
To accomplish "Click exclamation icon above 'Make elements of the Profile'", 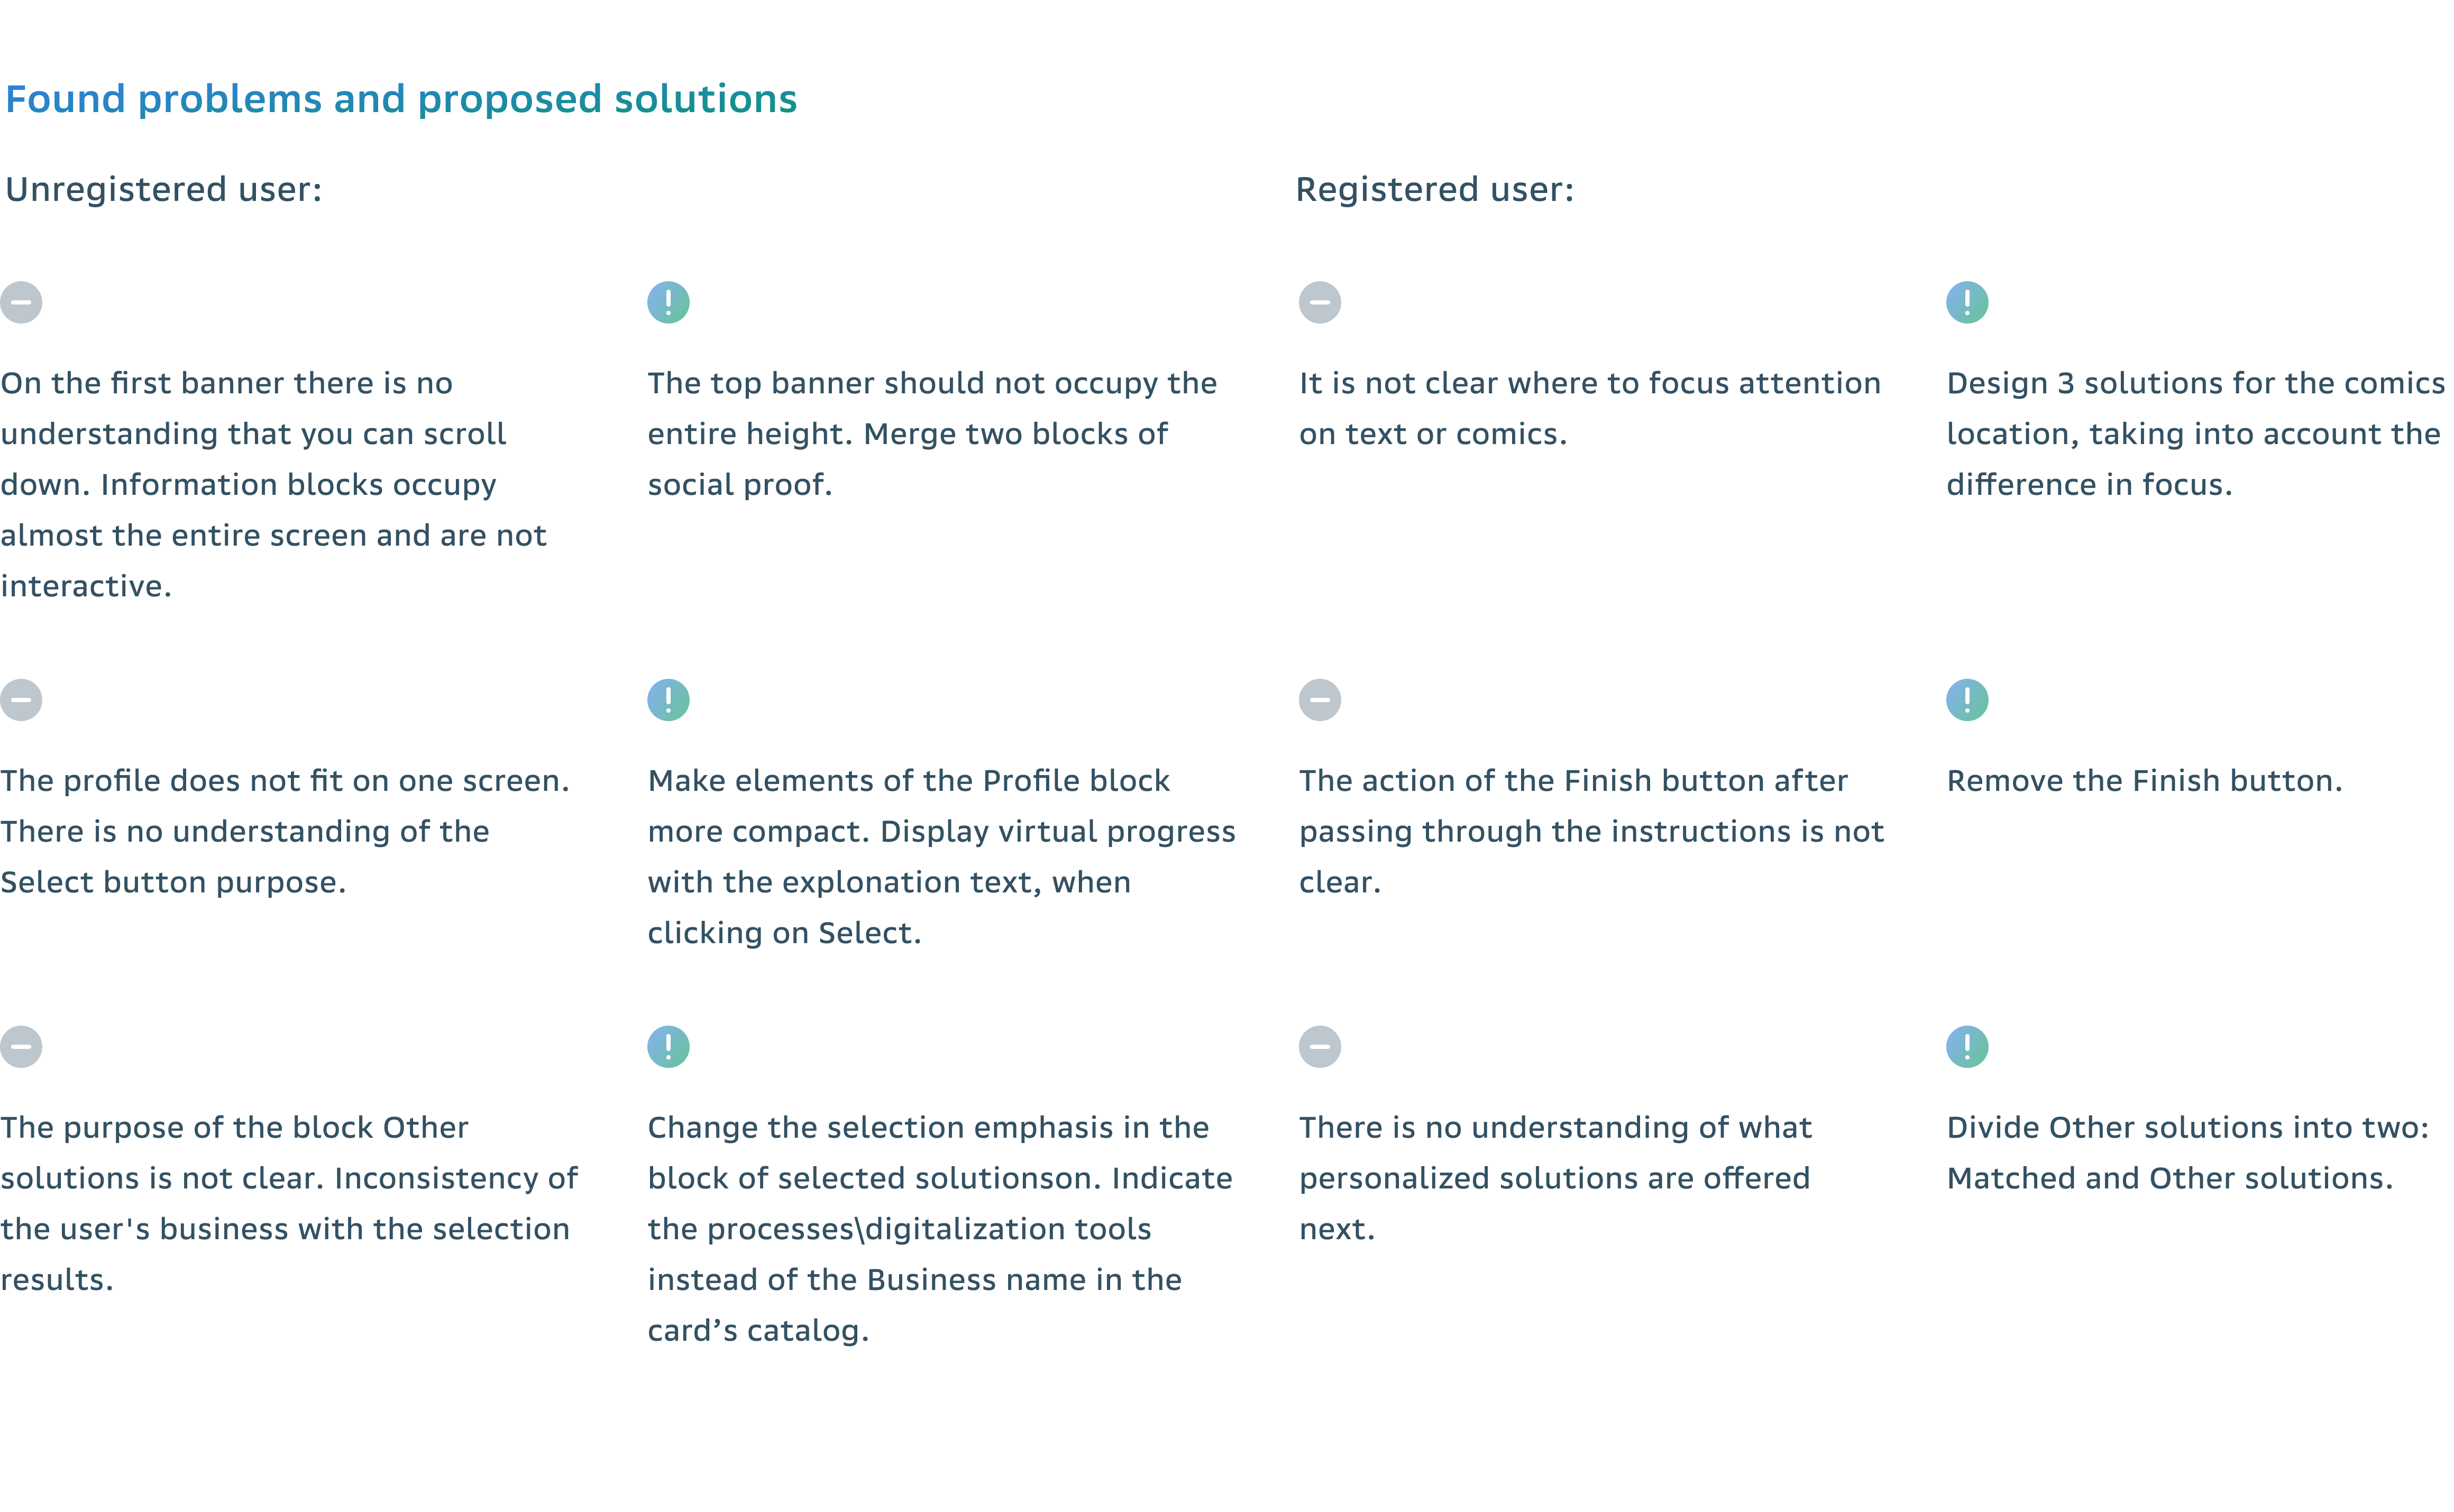I will point(669,700).
